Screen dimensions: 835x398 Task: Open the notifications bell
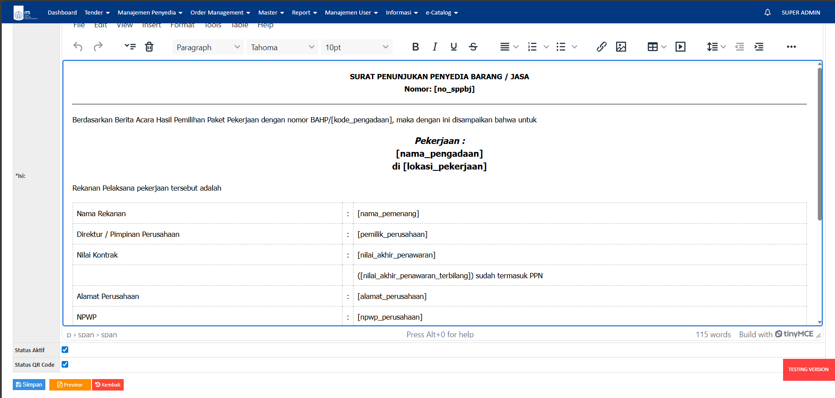pyautogui.click(x=767, y=12)
